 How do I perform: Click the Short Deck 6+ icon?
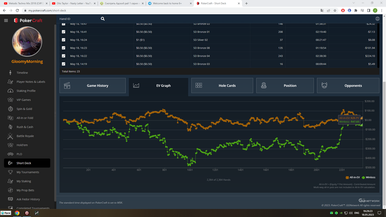[10, 163]
